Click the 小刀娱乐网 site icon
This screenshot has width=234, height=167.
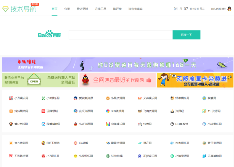(x=11, y=98)
